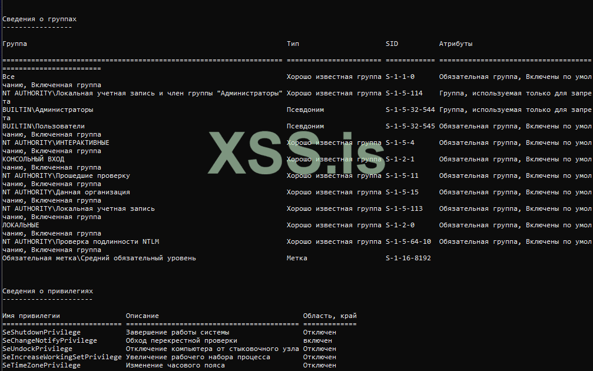Click the column header "Описание"

(x=142, y=316)
